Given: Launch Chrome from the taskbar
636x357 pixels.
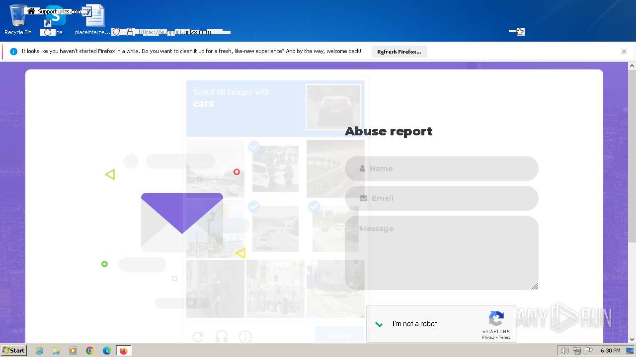Looking at the screenshot, I should (x=90, y=351).
